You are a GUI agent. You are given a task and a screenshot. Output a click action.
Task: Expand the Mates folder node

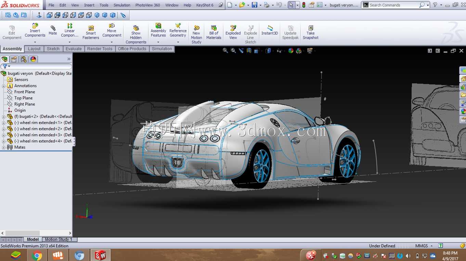tap(4, 147)
